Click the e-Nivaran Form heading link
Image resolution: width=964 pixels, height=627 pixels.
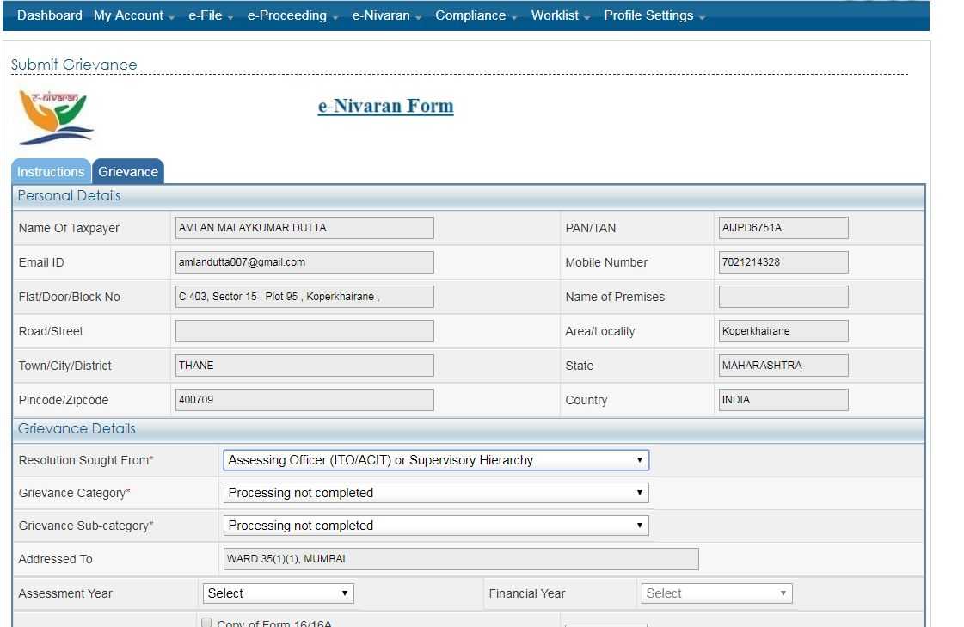[385, 106]
